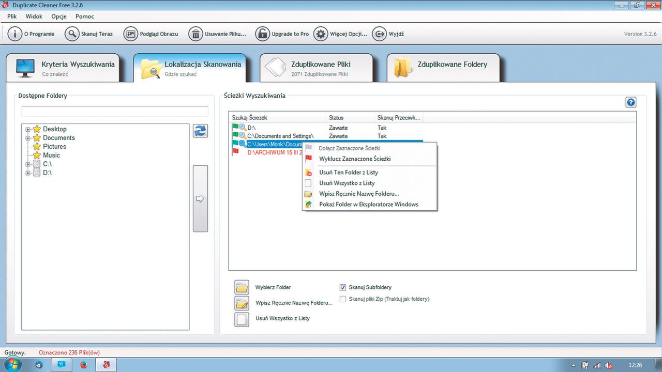Click the 'Oznaczono 236 Plik(ów)' status text
Image resolution: width=662 pixels, height=372 pixels.
point(69,352)
